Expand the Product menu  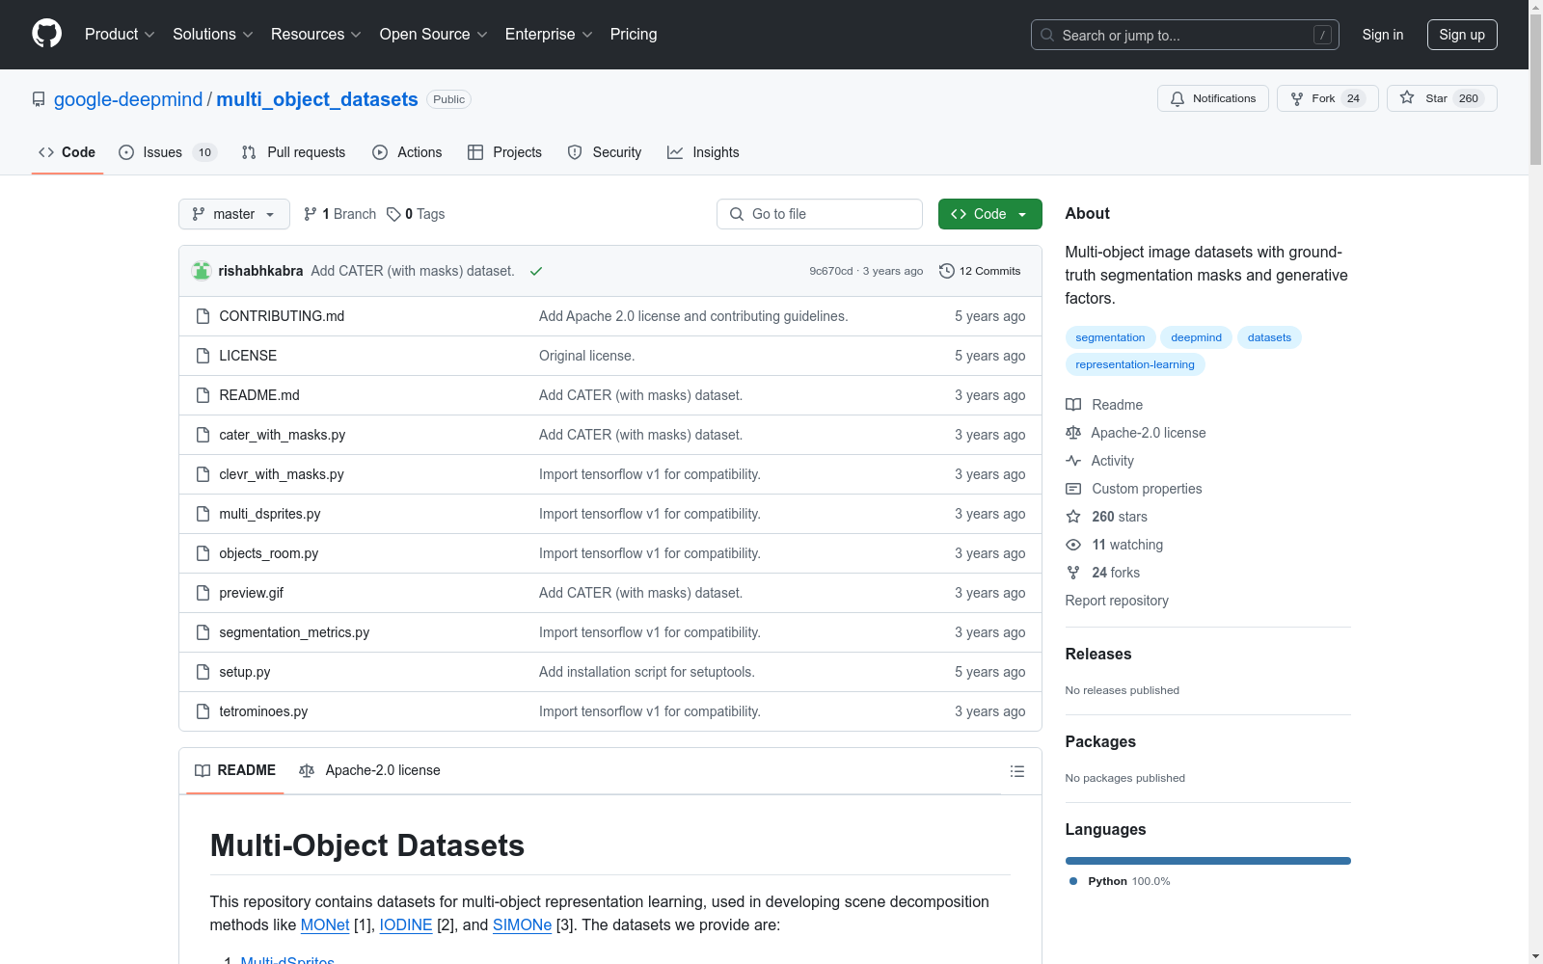click(x=120, y=34)
